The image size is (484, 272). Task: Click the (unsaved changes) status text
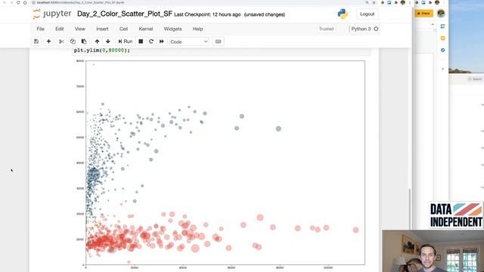click(x=265, y=14)
